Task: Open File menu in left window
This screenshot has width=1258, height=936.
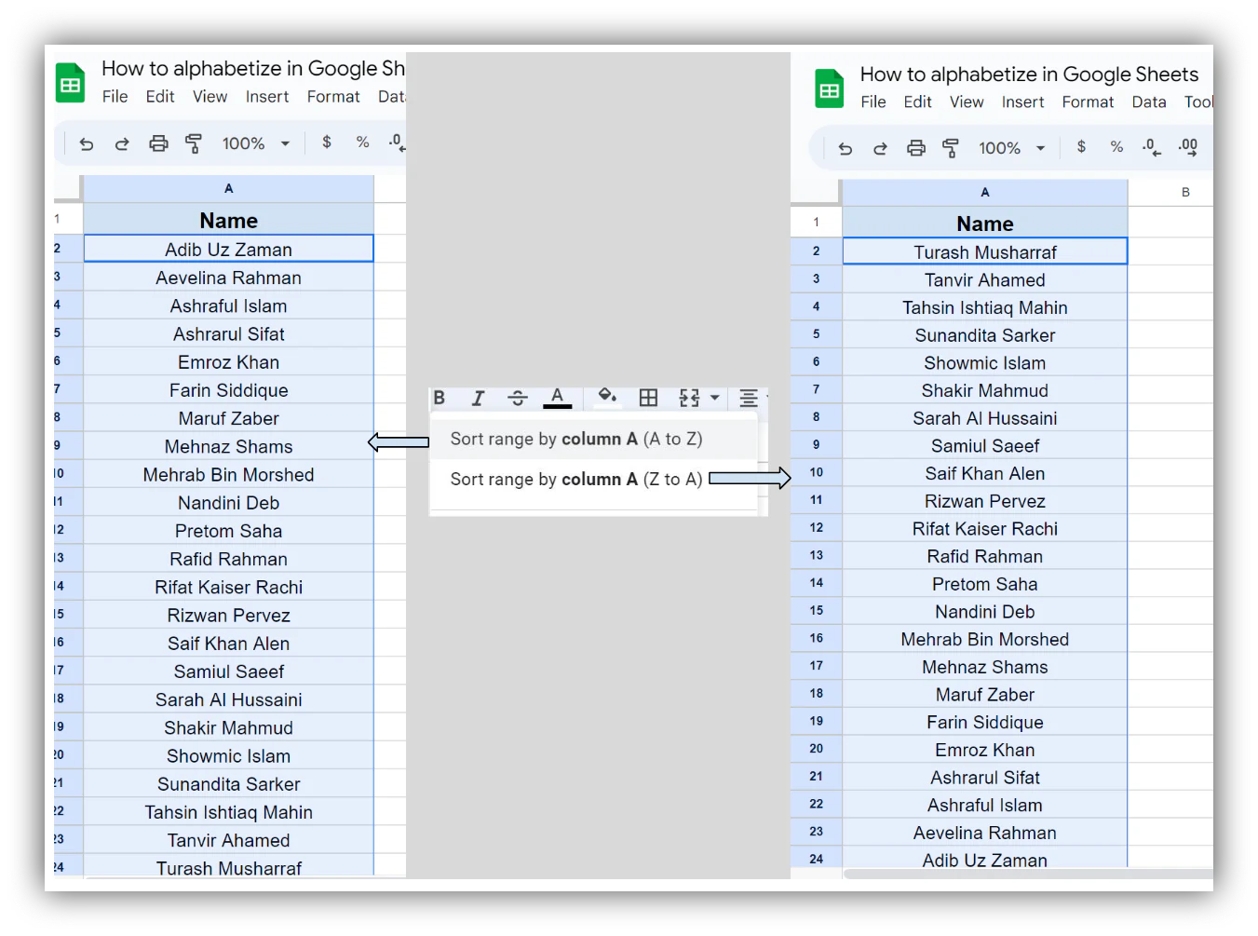Action: [115, 97]
